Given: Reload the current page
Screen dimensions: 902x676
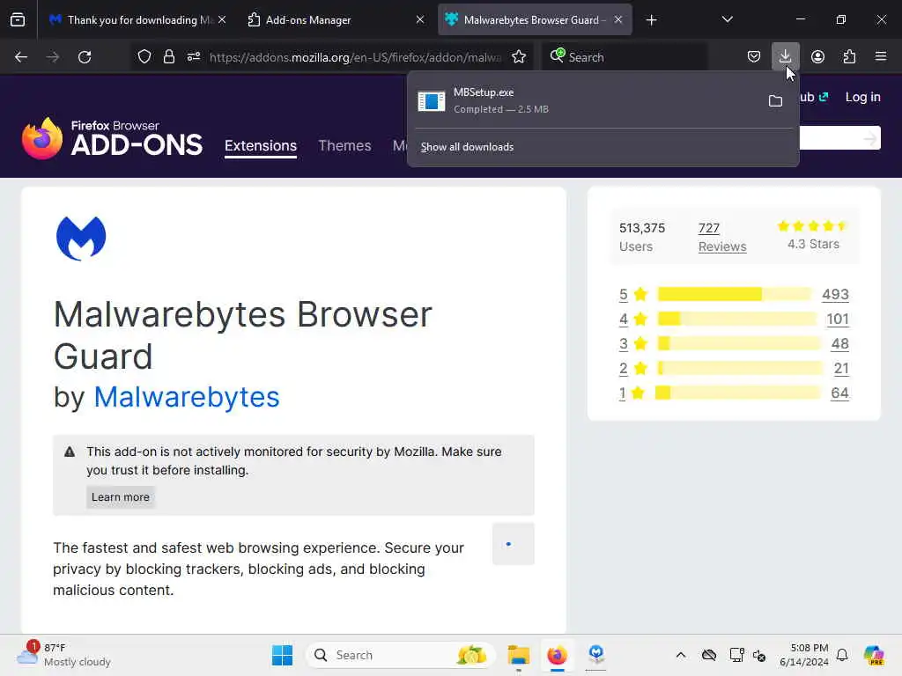Looking at the screenshot, I should coord(85,57).
